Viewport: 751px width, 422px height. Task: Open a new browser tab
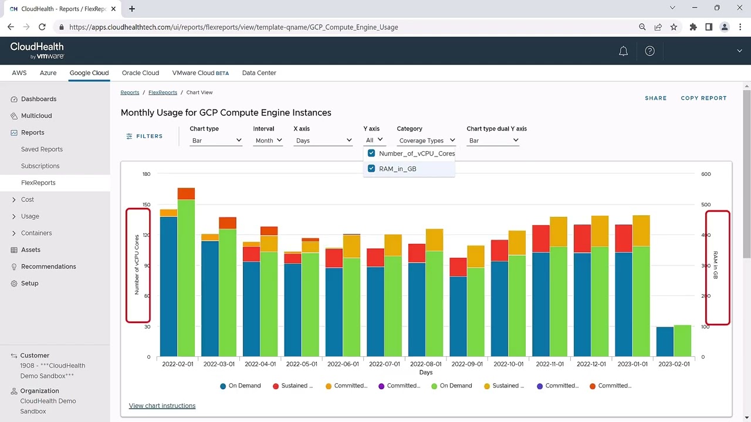pyautogui.click(x=132, y=9)
